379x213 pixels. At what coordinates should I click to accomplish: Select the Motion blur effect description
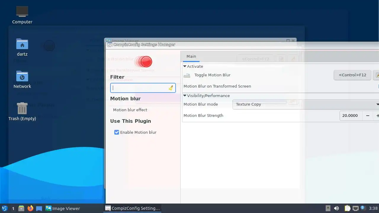tap(130, 110)
